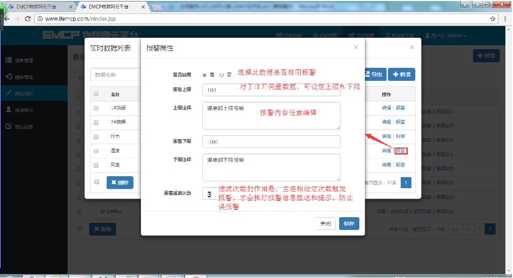Tick the select-all checkbox in the table header

(x=96, y=94)
